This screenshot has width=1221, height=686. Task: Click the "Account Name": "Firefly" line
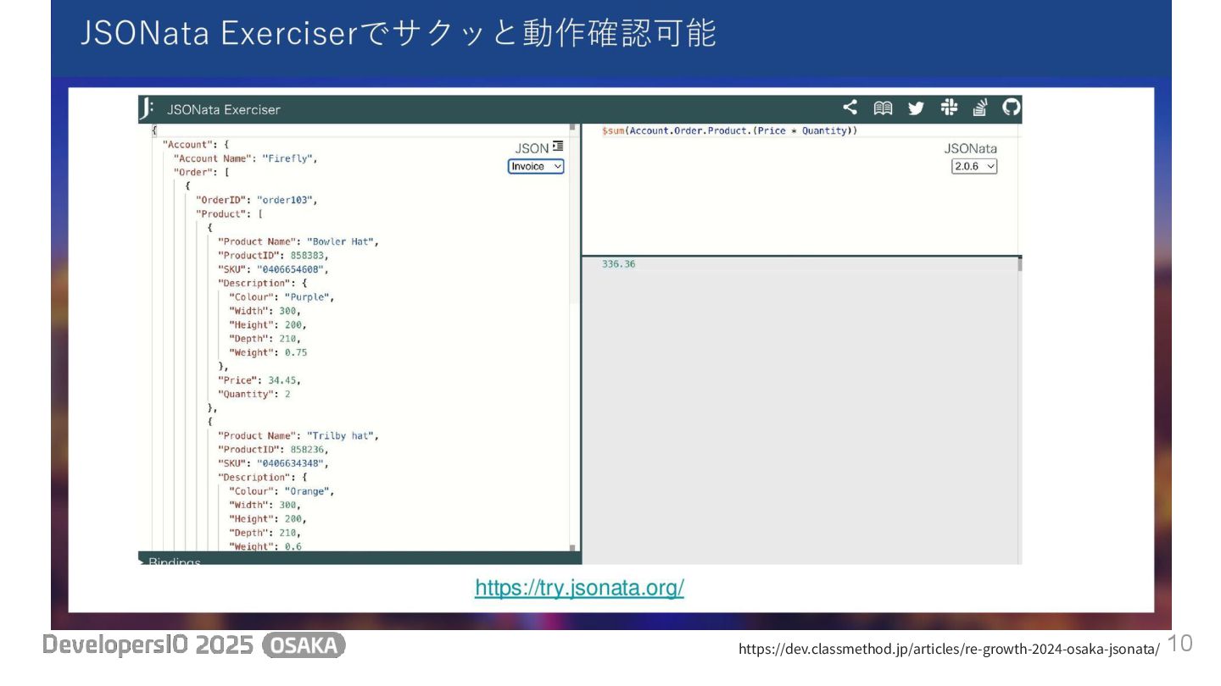coord(245,158)
